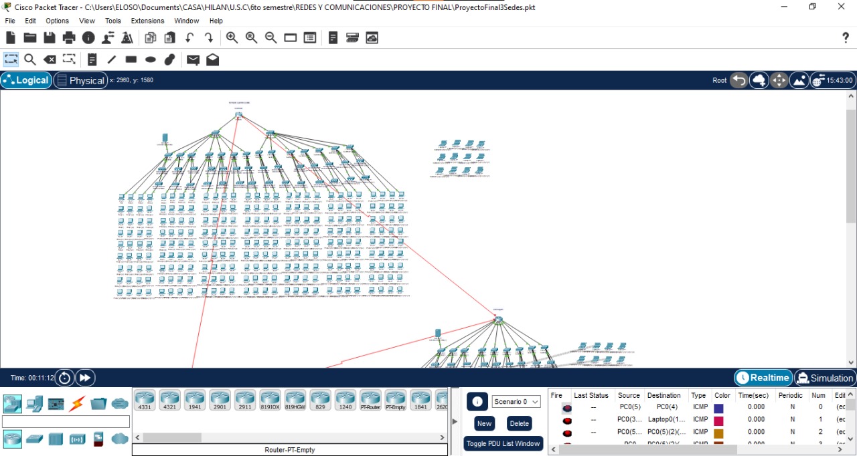Delete the current scenario

[x=519, y=423]
